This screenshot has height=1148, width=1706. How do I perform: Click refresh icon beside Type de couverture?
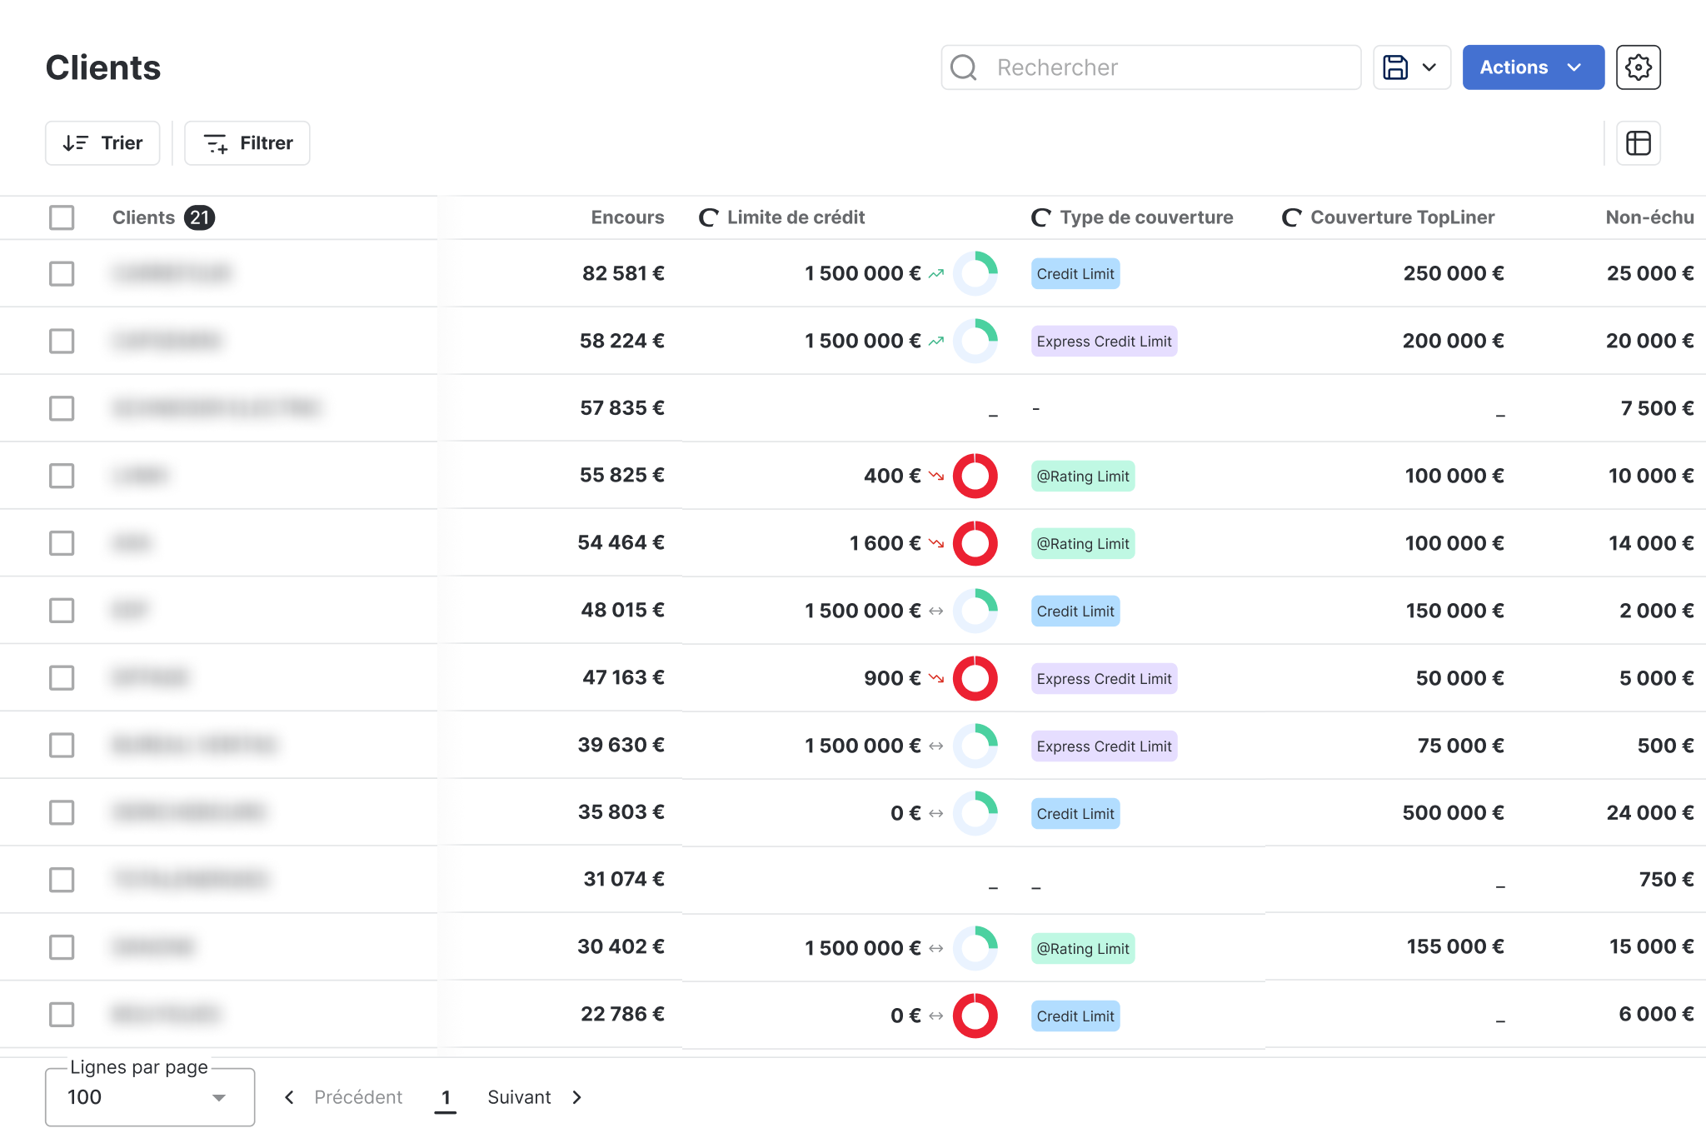1040,217
